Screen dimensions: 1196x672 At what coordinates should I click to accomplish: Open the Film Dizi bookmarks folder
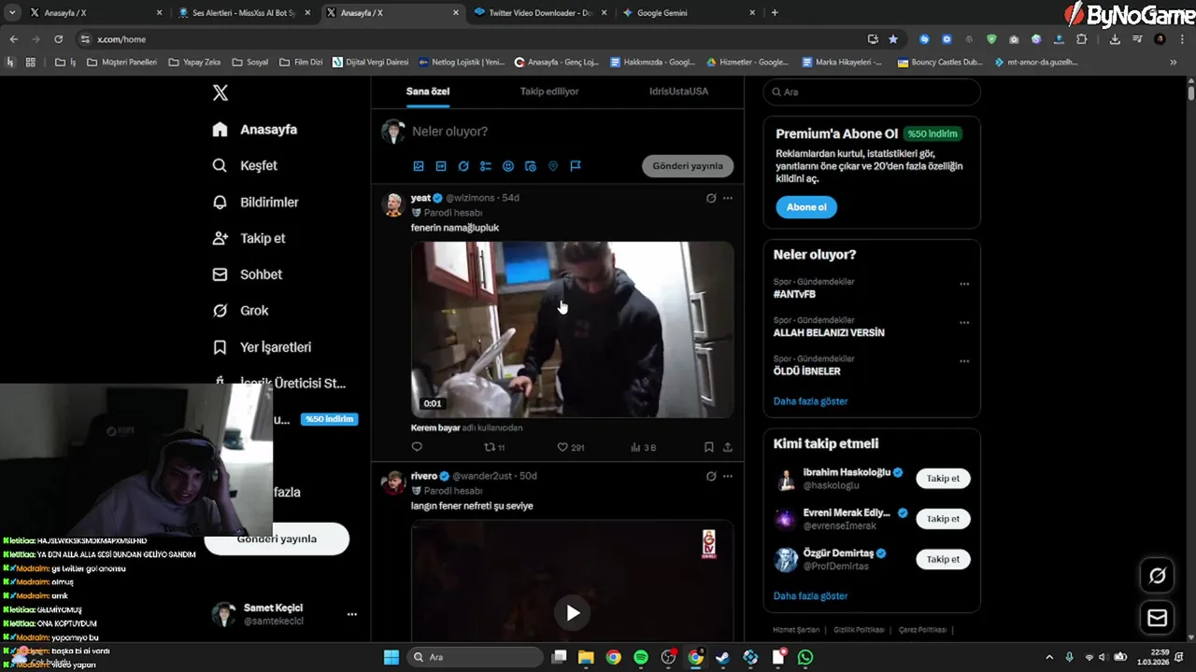(x=301, y=63)
